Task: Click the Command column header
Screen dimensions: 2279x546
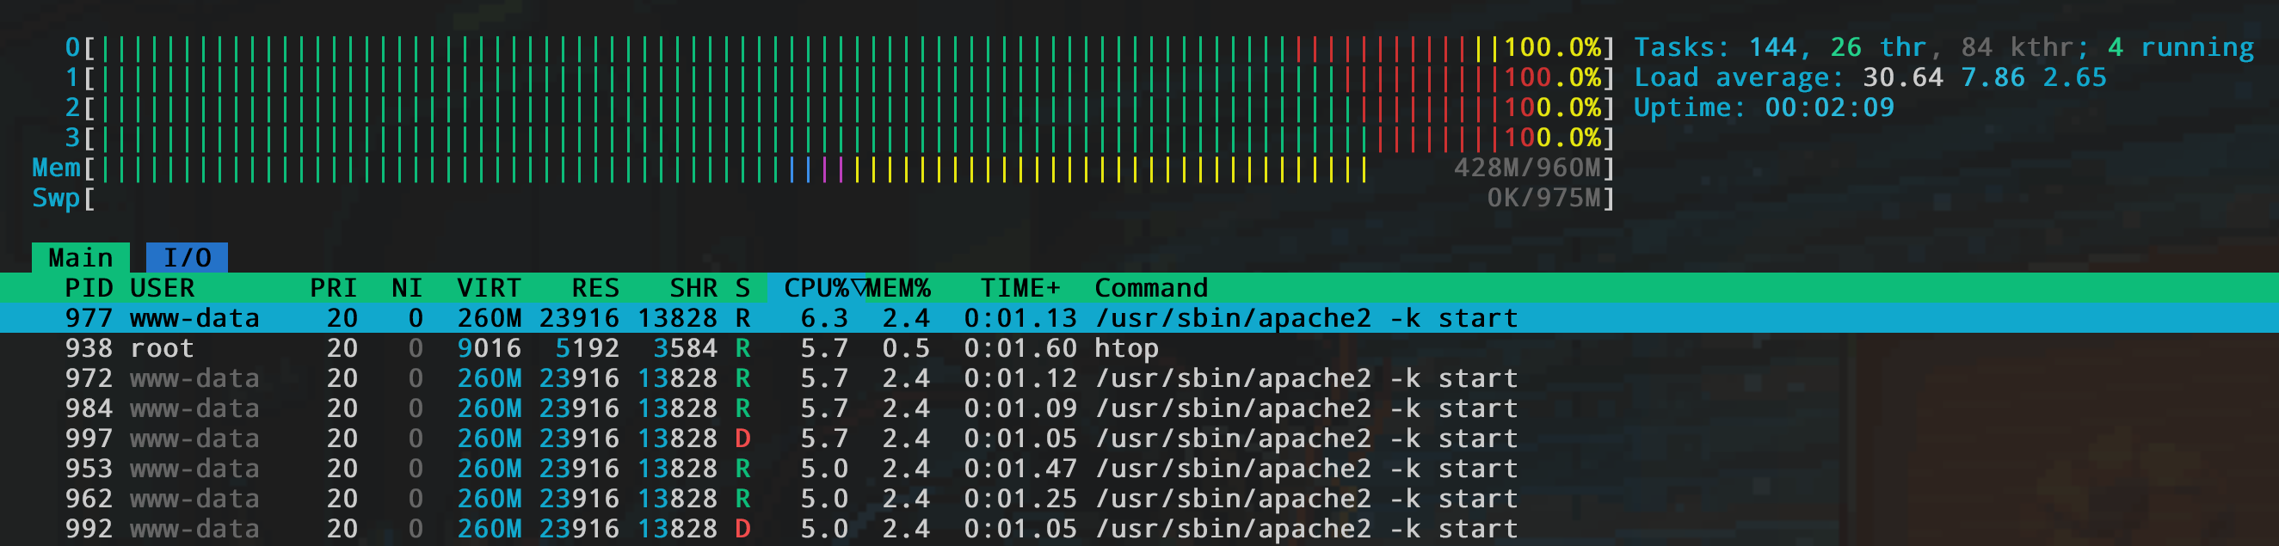Action: tap(1150, 288)
